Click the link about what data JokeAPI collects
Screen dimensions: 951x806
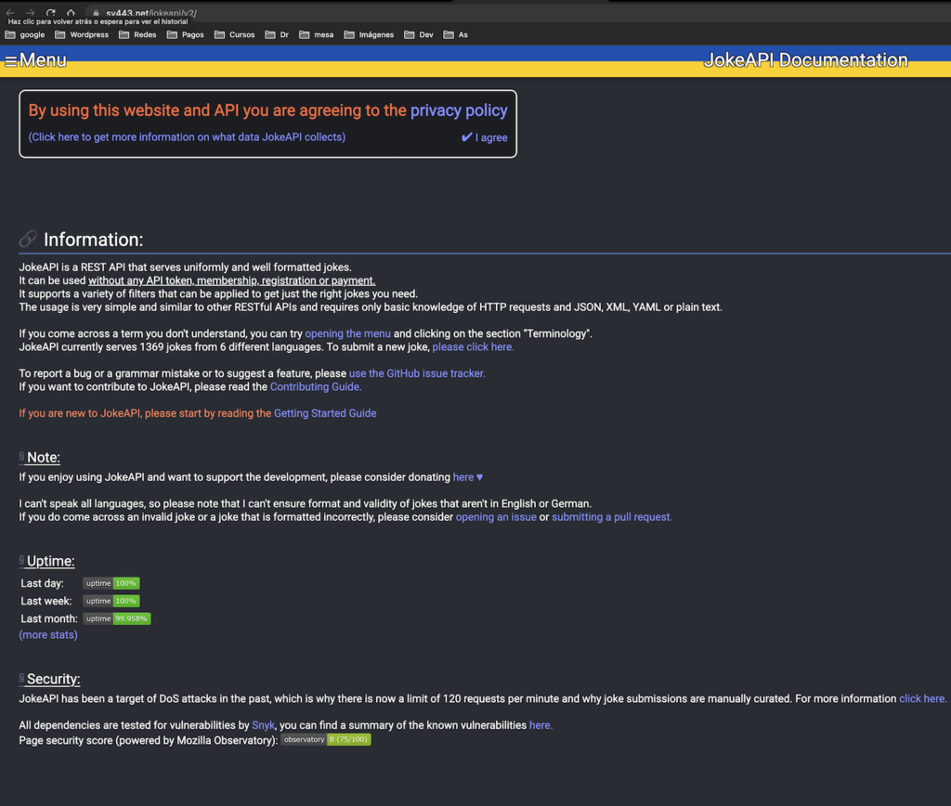(x=187, y=137)
